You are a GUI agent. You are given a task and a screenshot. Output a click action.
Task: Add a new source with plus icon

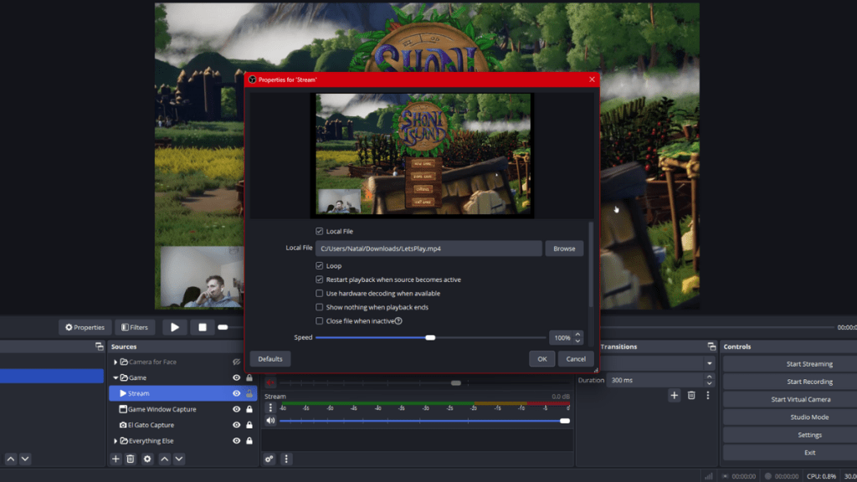[115, 459]
